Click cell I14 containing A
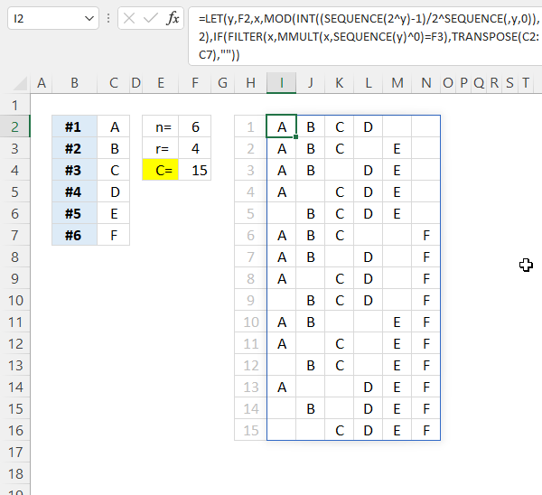This screenshot has height=495, width=542. click(x=281, y=388)
